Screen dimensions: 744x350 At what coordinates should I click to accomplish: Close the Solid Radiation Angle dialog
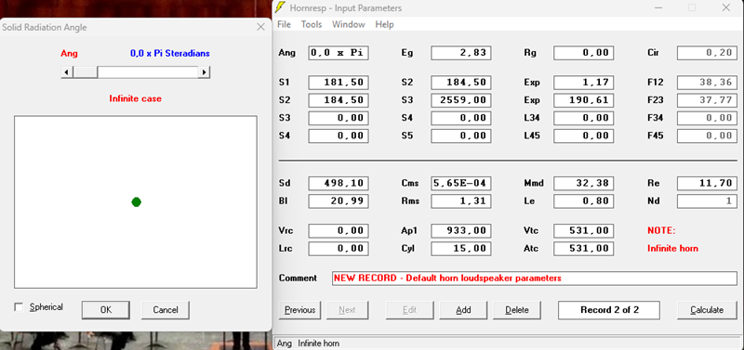coord(260,28)
